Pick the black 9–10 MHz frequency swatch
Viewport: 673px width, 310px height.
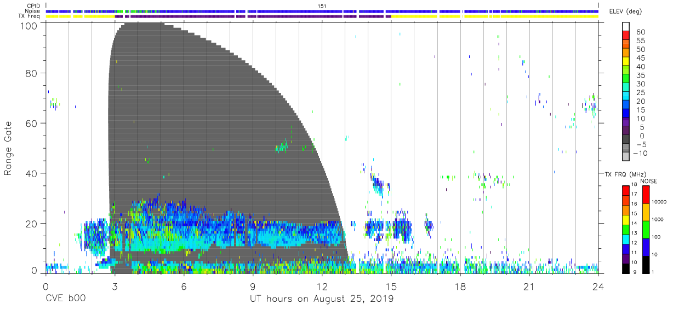625,267
